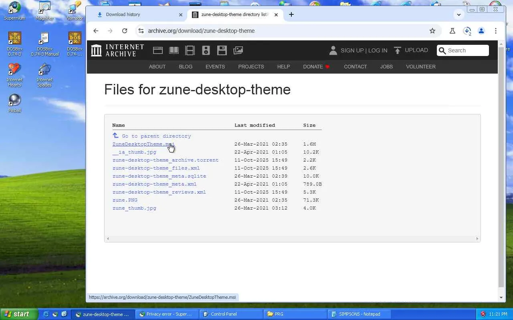The height and width of the screenshot is (320, 513).
Task: Open the Texts (book) media icon
Action: click(x=174, y=50)
